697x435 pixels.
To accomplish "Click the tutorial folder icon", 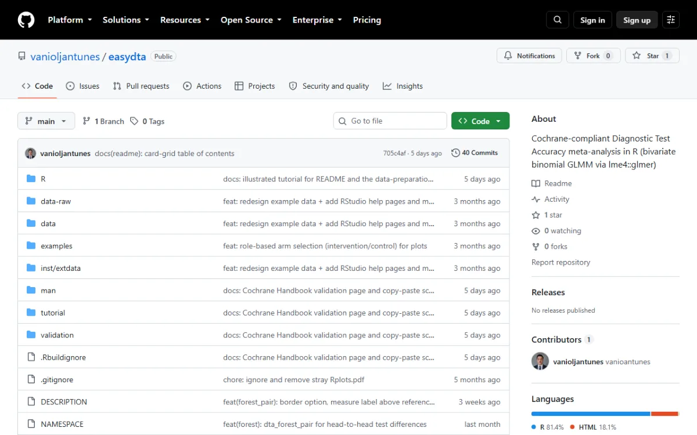I will (x=31, y=313).
